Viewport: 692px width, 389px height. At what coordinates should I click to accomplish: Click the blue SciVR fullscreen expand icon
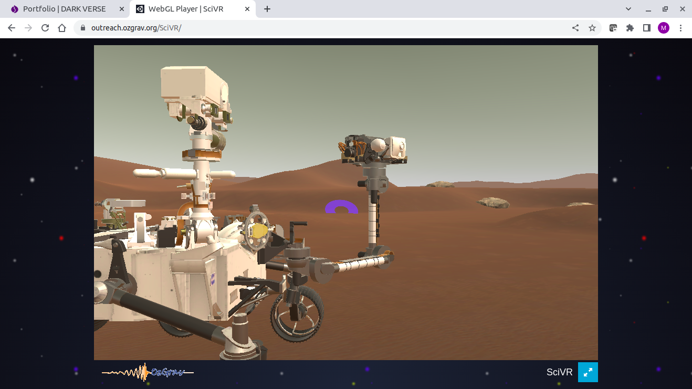coord(588,372)
